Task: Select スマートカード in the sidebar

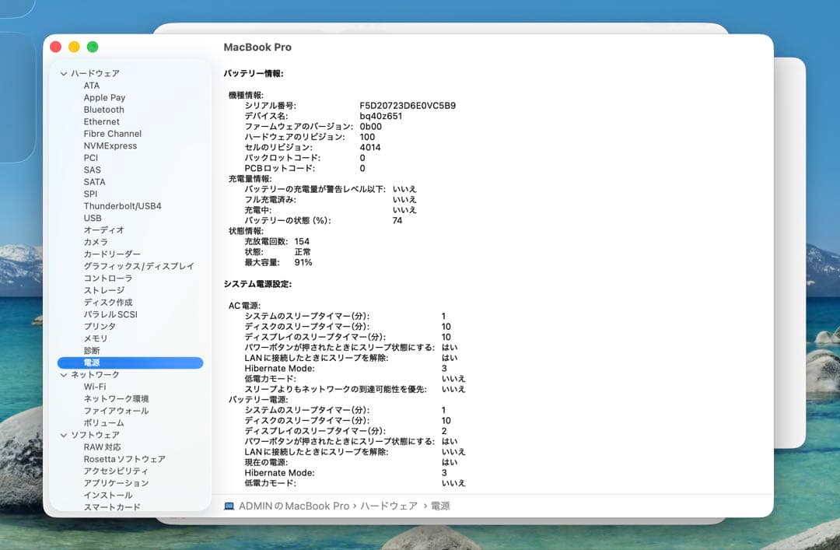Action: tap(112, 506)
